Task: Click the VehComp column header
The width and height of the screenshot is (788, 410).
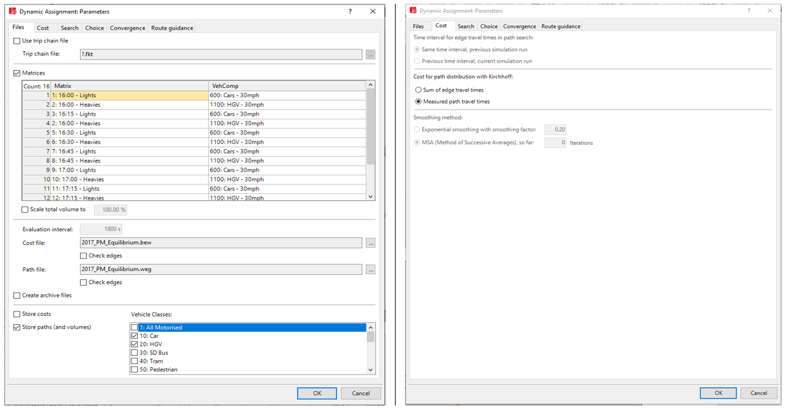Action: 287,86
